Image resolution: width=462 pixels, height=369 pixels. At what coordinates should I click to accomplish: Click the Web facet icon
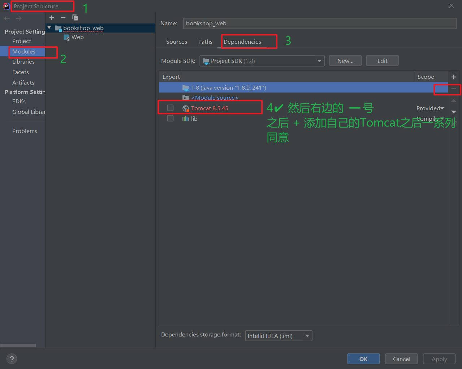(67, 37)
